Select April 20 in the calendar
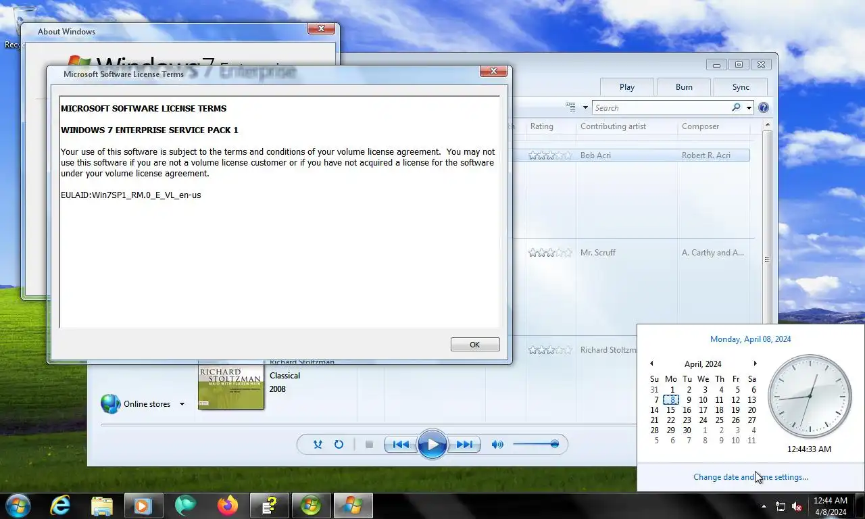The image size is (865, 519). [751, 410]
